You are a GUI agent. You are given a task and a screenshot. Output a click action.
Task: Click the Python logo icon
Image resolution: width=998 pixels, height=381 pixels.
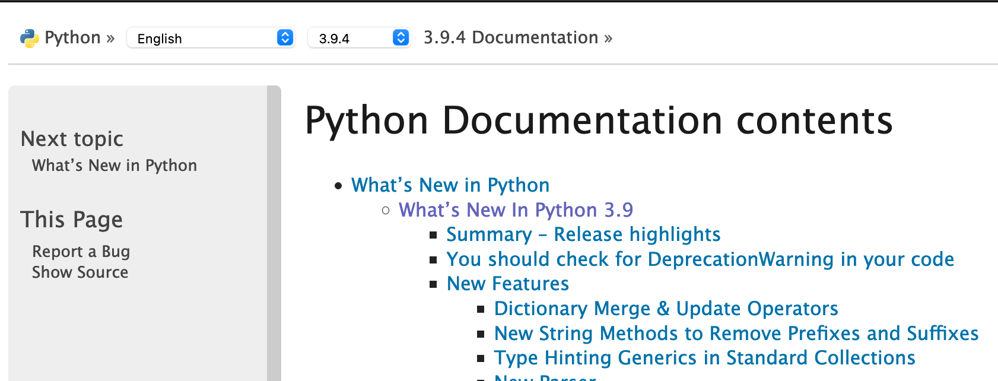pos(29,39)
